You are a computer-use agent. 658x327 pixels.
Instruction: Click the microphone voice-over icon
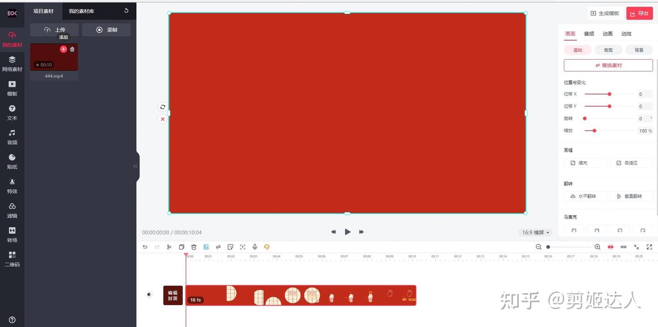[x=255, y=247]
